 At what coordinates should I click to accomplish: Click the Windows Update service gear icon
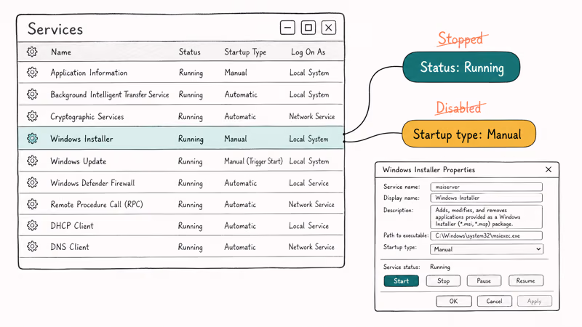[32, 161]
